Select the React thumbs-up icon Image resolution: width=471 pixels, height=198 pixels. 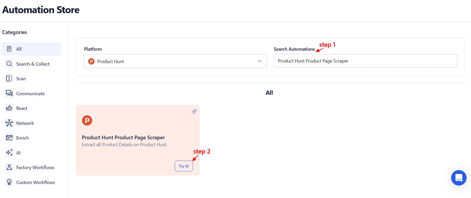(9, 108)
